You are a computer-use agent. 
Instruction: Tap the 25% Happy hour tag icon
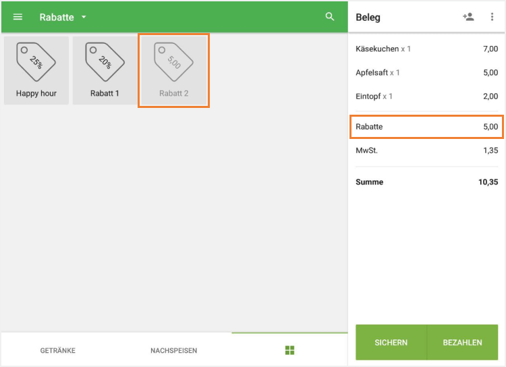[36, 62]
